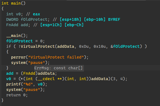The height and width of the screenshot is (106, 160).
Task: Click the __main() call
Action: [x=17, y=36]
